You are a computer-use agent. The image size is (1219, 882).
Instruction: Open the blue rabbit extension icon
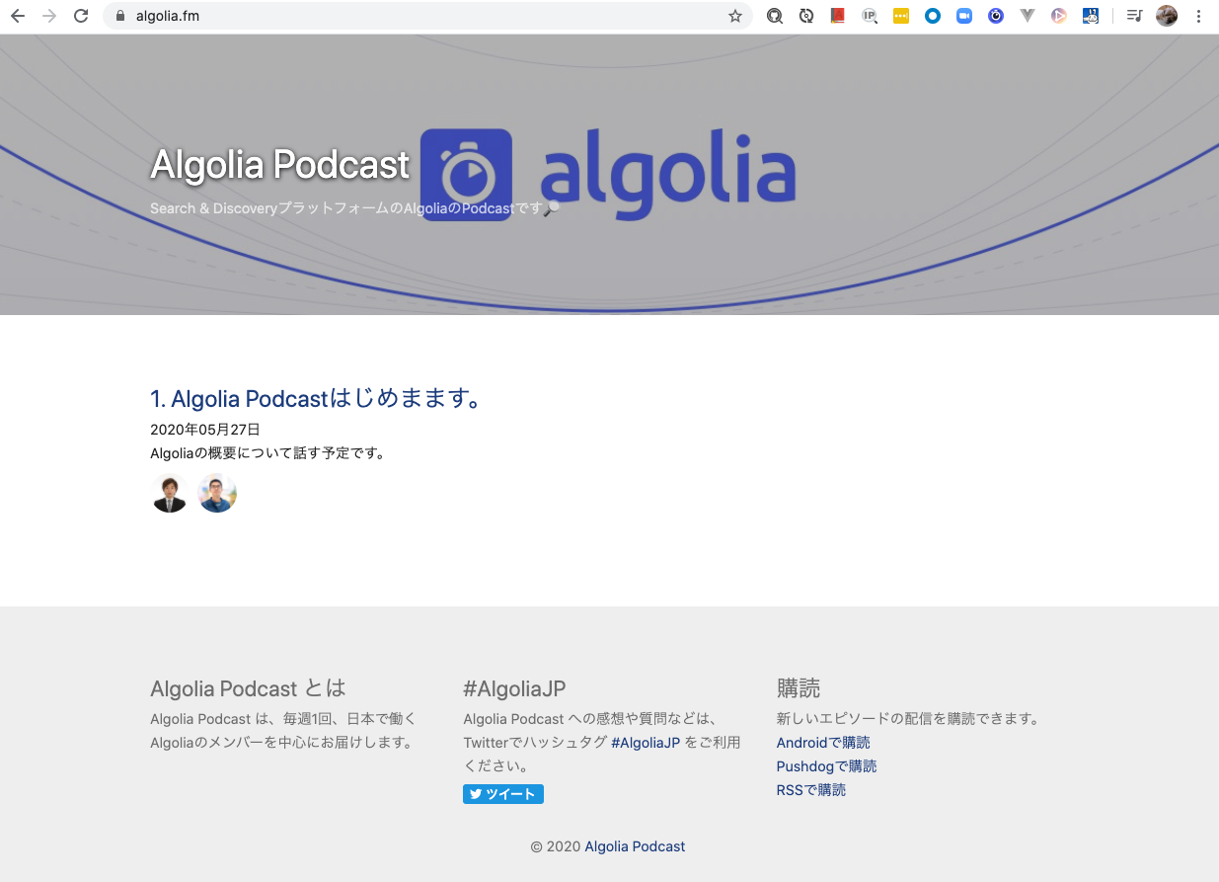[x=1091, y=16]
